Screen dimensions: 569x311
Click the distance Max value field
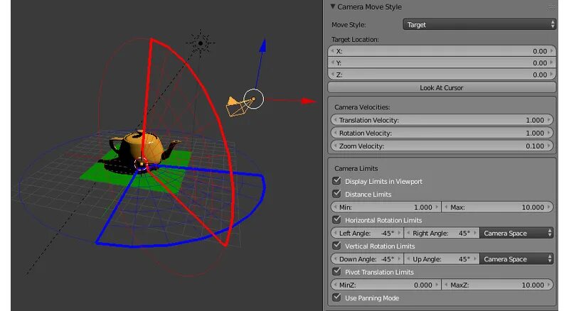click(497, 207)
